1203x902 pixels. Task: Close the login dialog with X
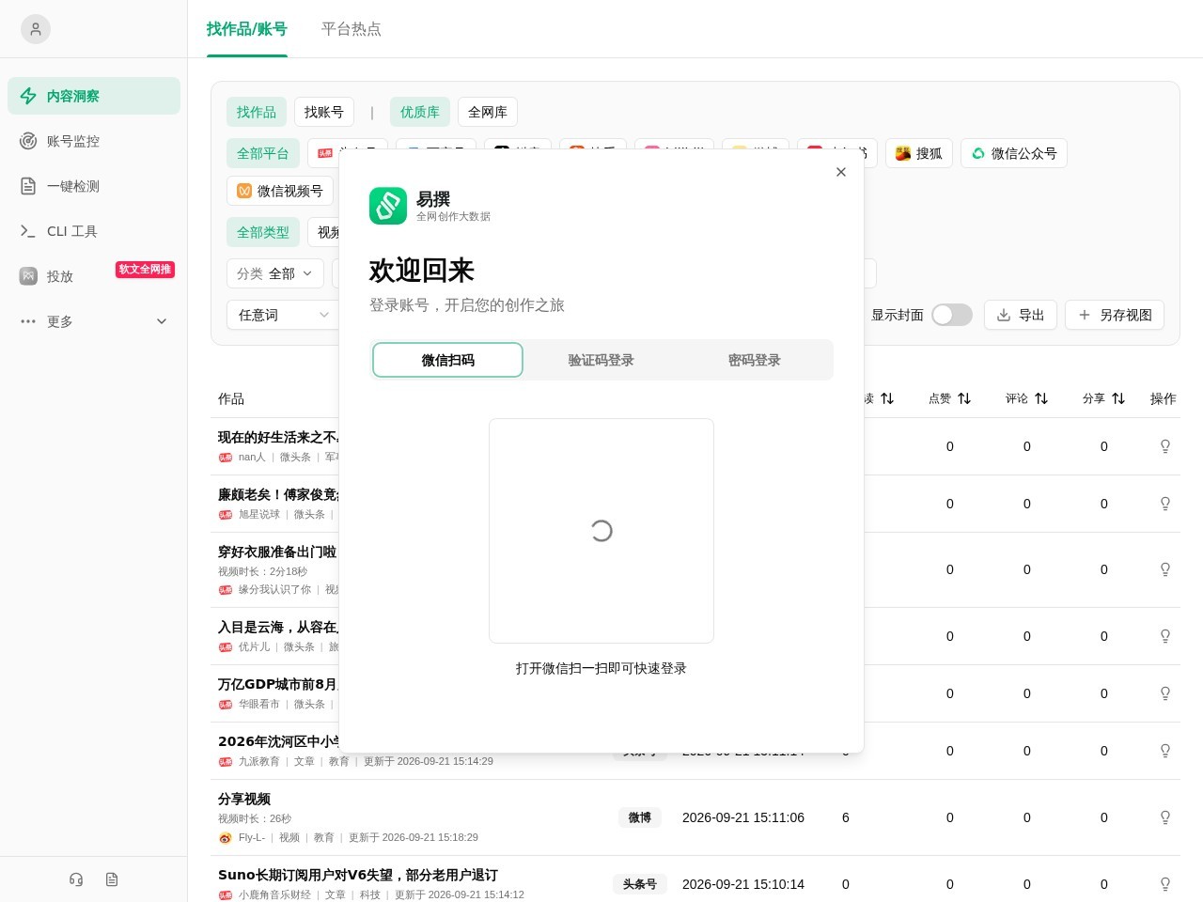[841, 172]
